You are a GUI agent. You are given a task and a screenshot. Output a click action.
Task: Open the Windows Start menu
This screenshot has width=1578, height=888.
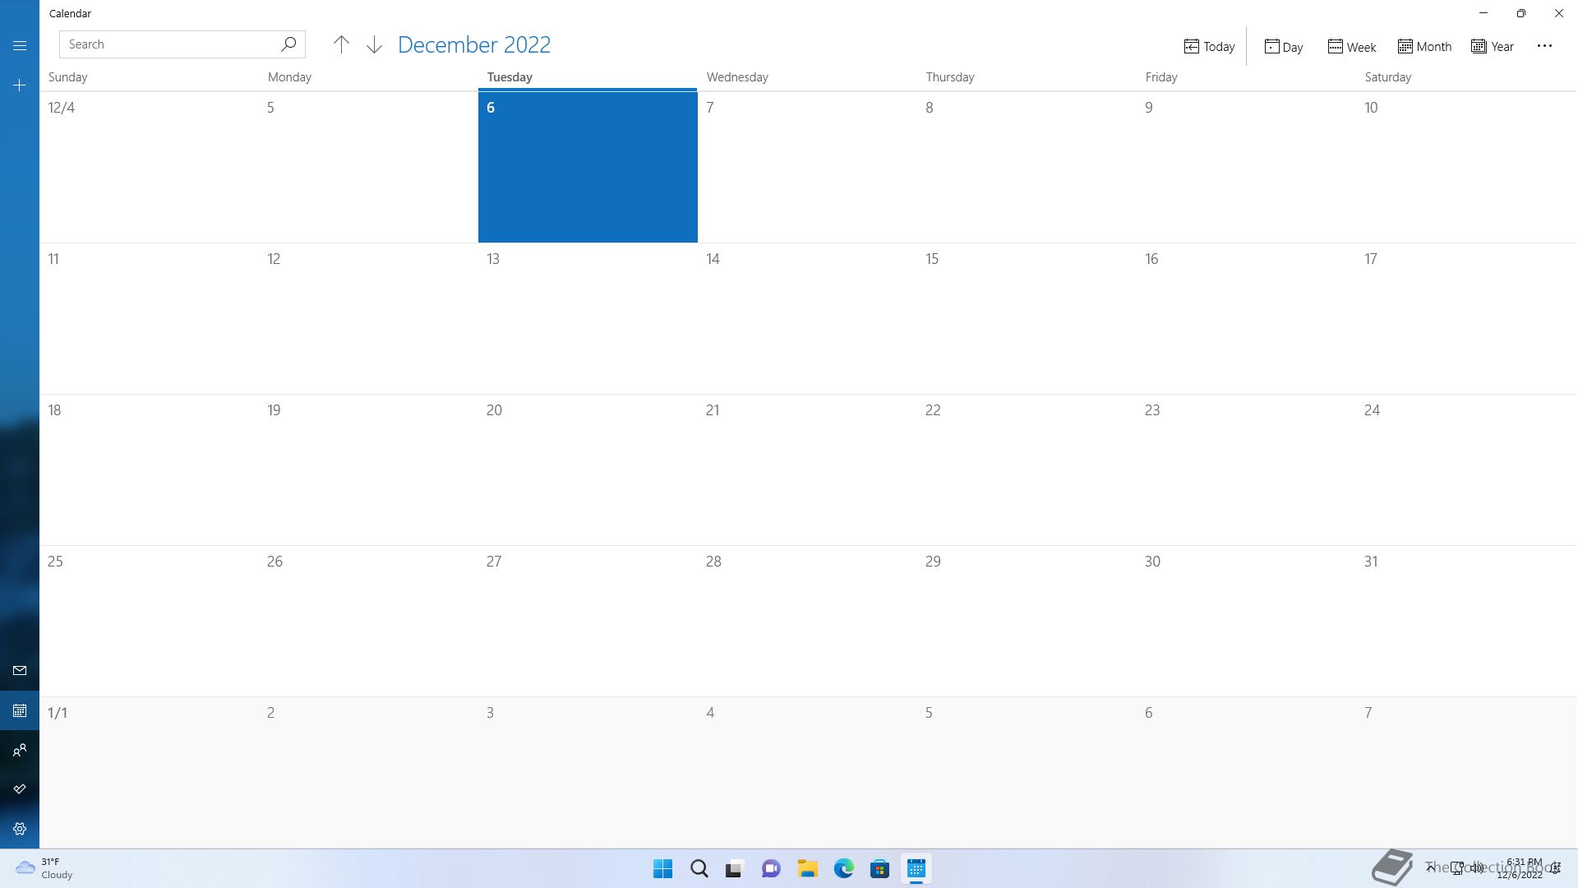point(662,869)
